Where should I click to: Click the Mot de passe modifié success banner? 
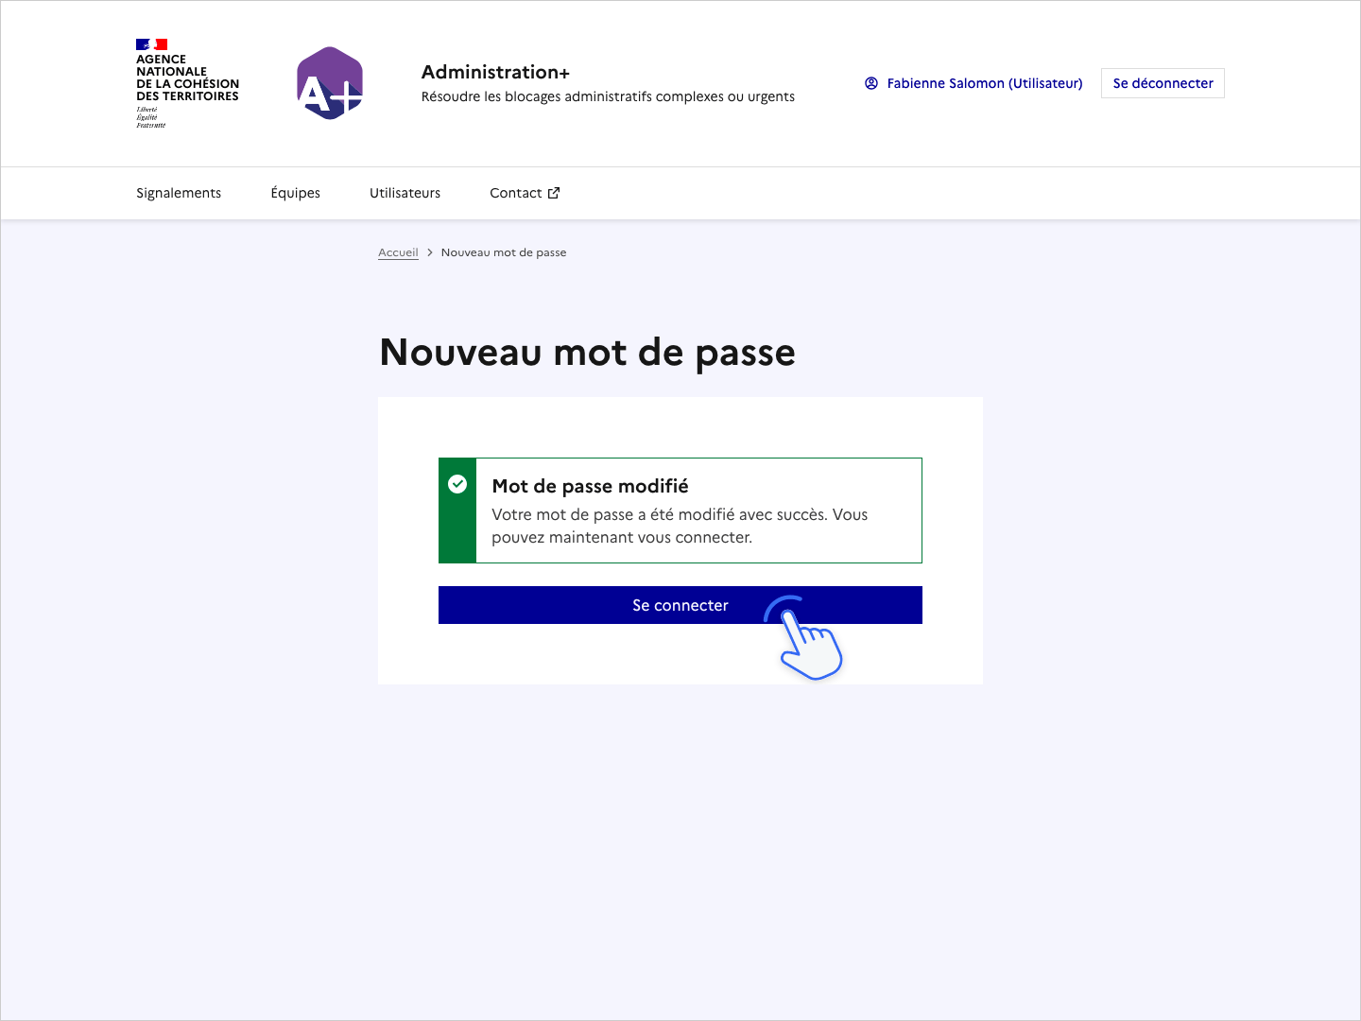click(x=680, y=510)
